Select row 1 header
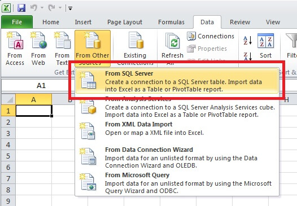 pos(8,111)
